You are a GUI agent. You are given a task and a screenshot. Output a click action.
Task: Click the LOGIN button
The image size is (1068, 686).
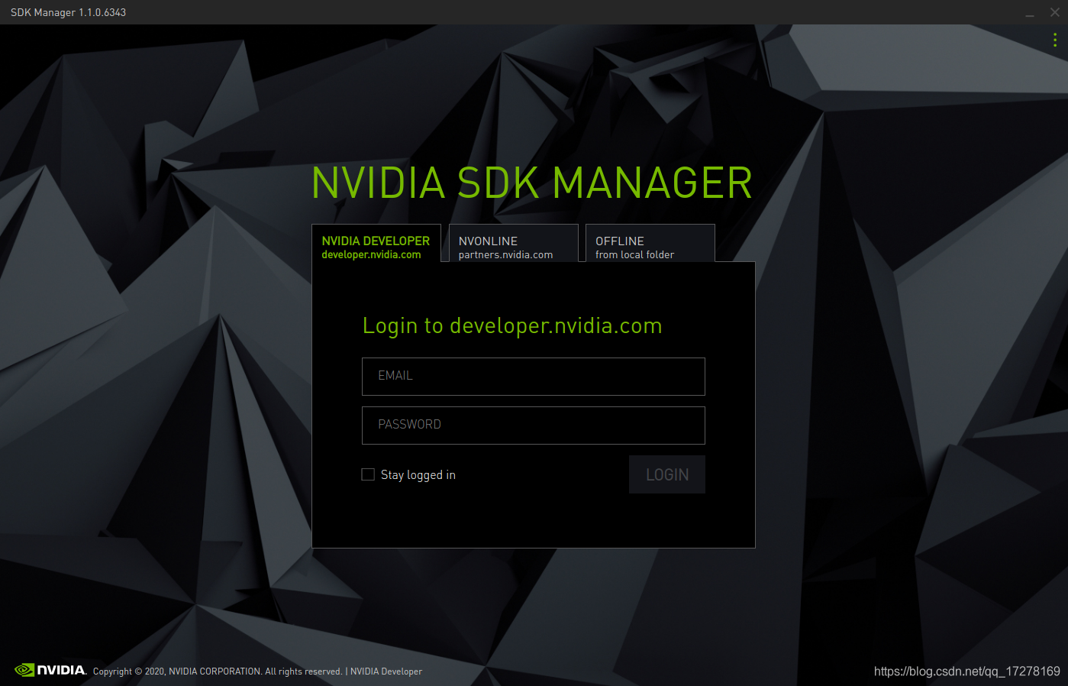tap(667, 474)
